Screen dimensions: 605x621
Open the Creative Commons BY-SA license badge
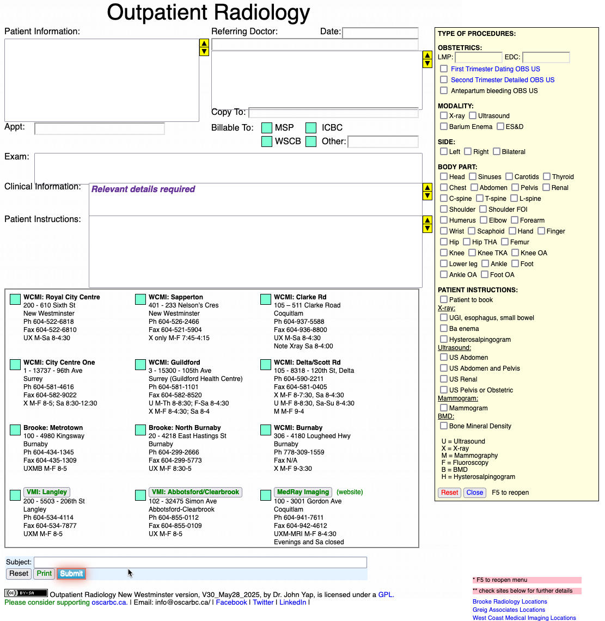pyautogui.click(x=26, y=593)
